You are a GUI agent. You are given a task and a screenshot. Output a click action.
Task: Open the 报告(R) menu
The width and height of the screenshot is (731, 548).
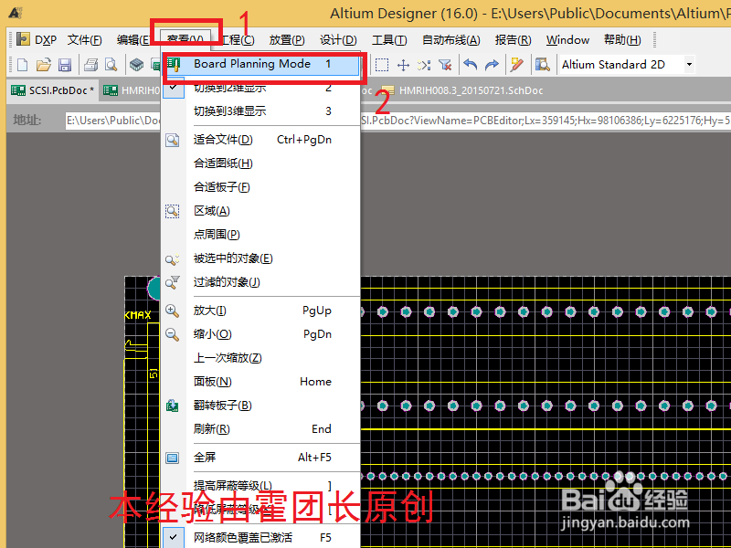513,39
